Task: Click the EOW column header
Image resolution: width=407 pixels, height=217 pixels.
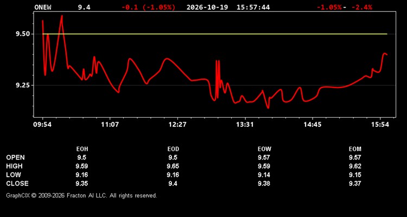Action: tap(264, 149)
